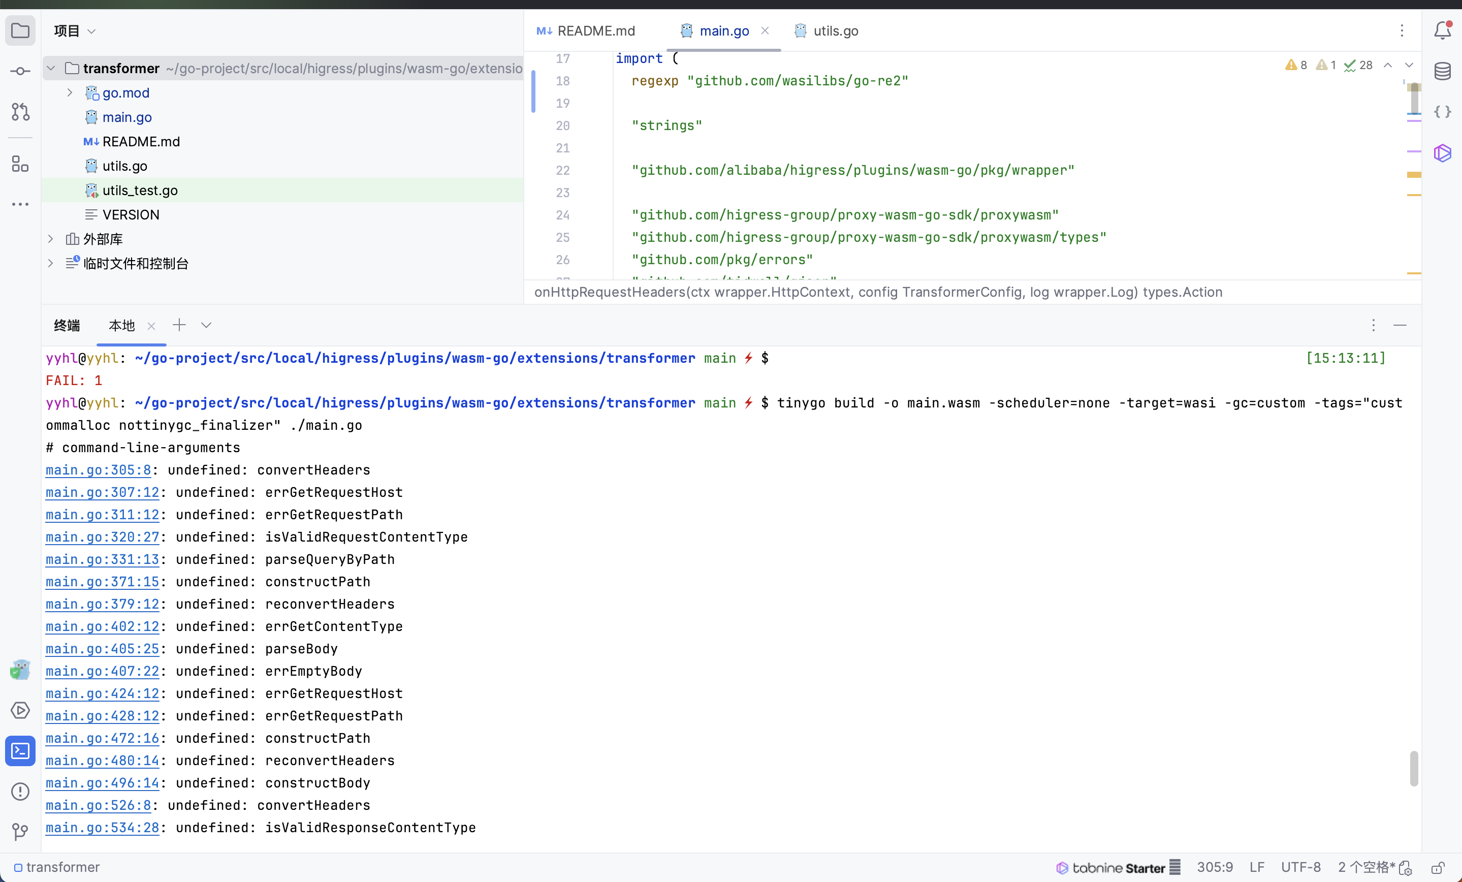This screenshot has height=882, width=1462.
Task: Open the Commit tool window icon
Action: point(20,71)
